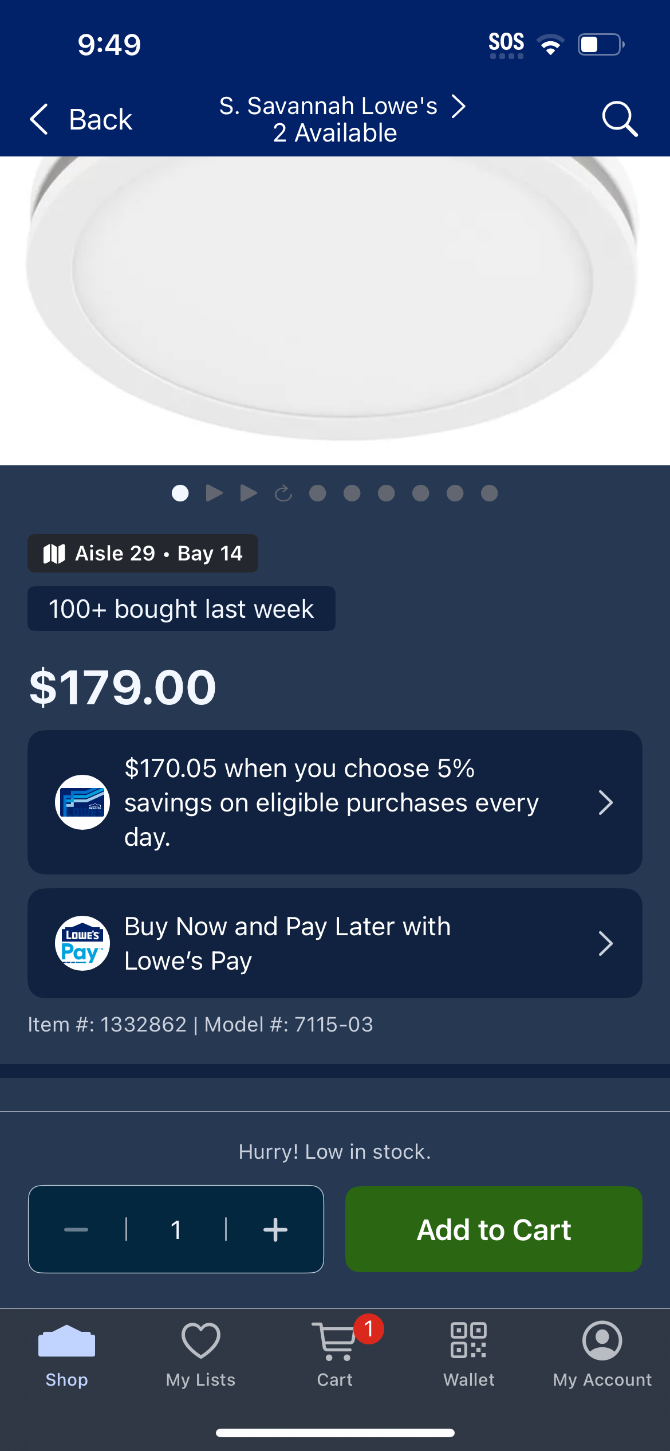Open the Wallet QR code icon
The height and width of the screenshot is (1451, 670).
[468, 1340]
